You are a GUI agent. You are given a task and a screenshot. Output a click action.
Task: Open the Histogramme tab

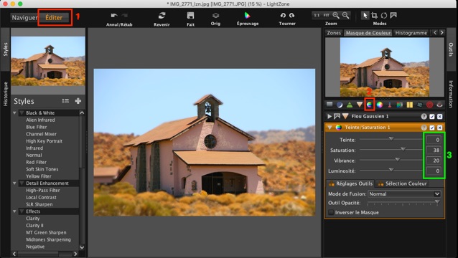[411, 33]
